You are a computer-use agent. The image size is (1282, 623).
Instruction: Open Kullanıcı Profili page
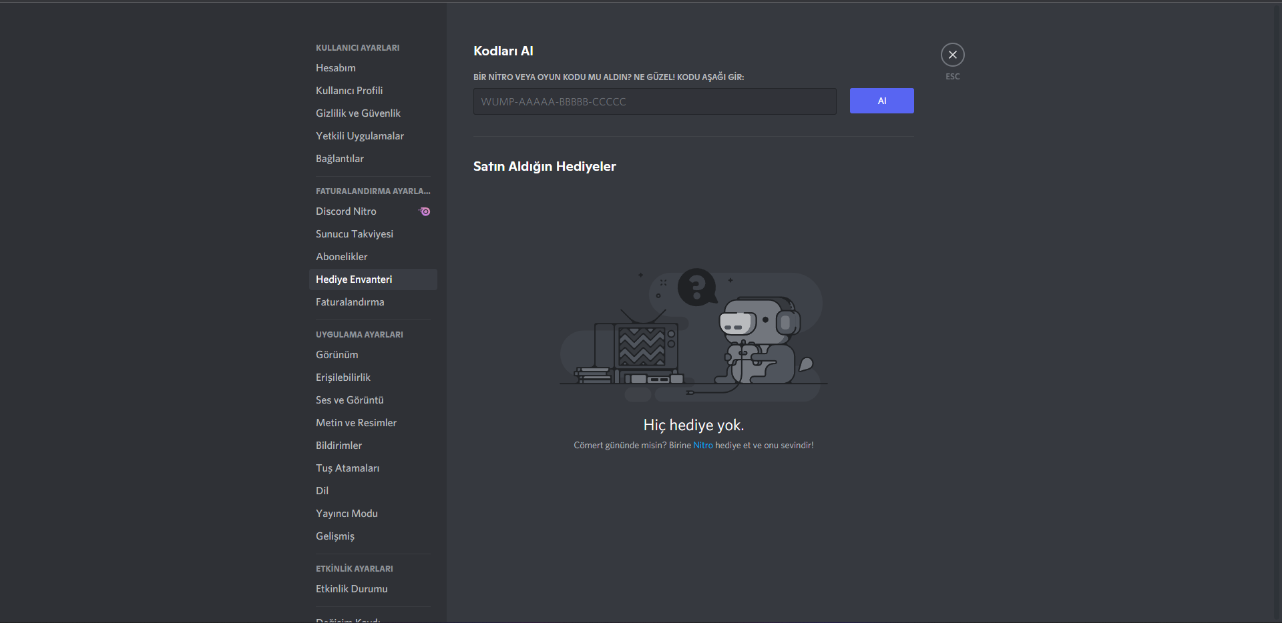[x=373, y=91]
